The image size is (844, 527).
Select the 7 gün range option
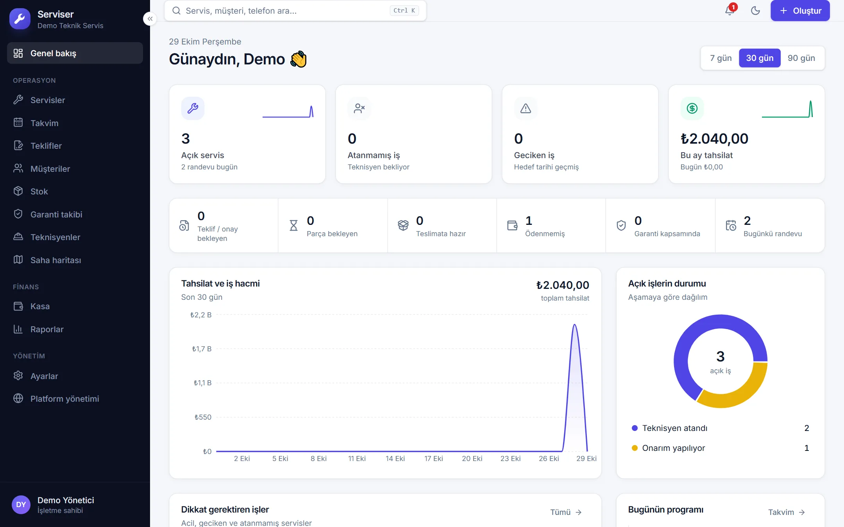(x=721, y=58)
